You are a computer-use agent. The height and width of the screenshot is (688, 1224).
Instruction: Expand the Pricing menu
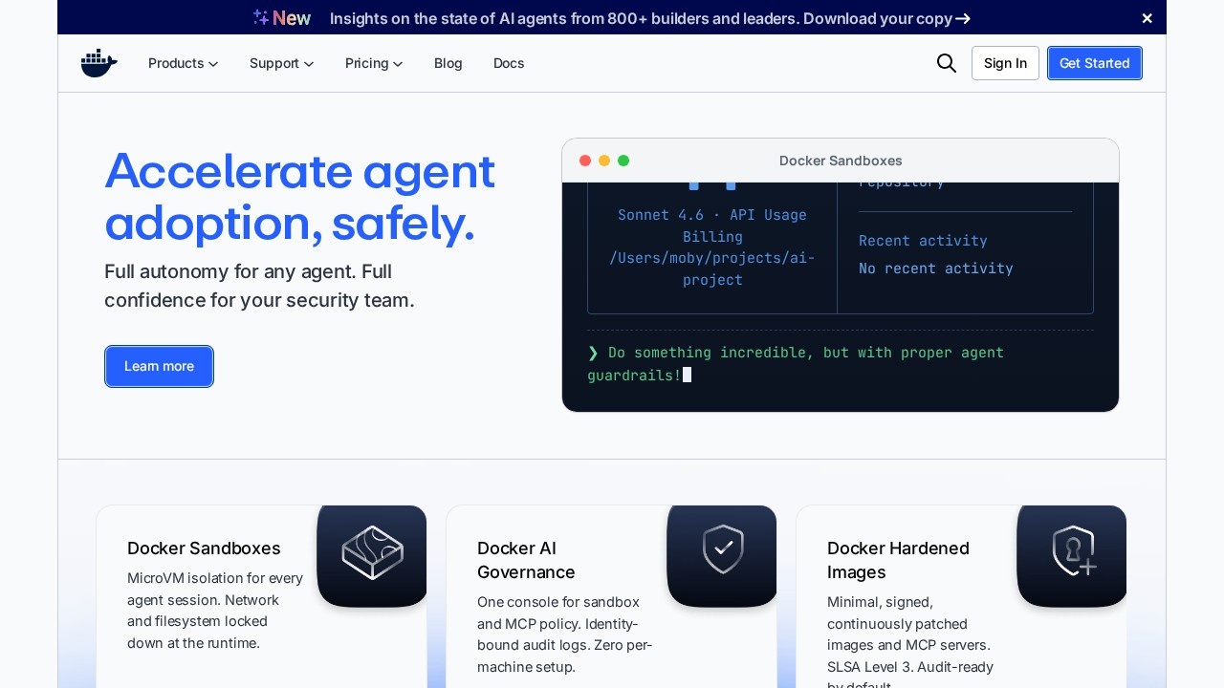(374, 63)
